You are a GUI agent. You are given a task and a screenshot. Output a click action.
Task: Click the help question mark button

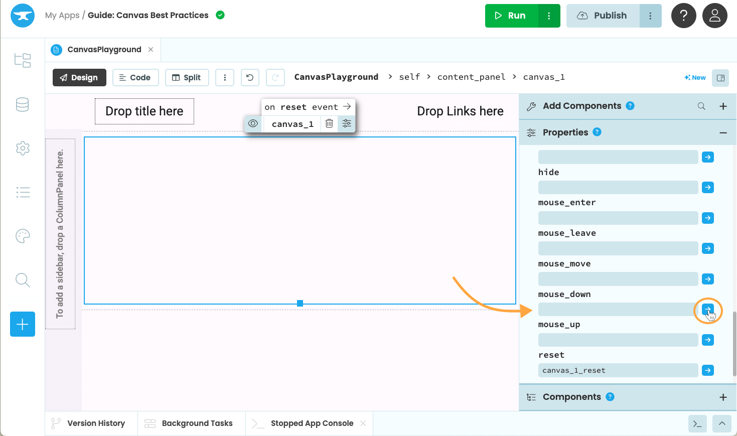coord(683,16)
